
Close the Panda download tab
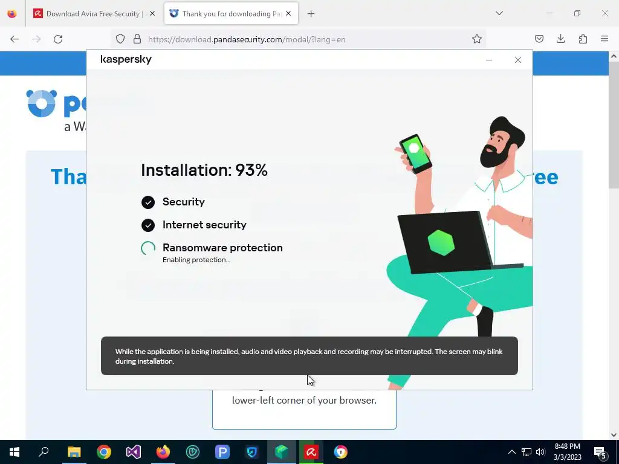(288, 14)
